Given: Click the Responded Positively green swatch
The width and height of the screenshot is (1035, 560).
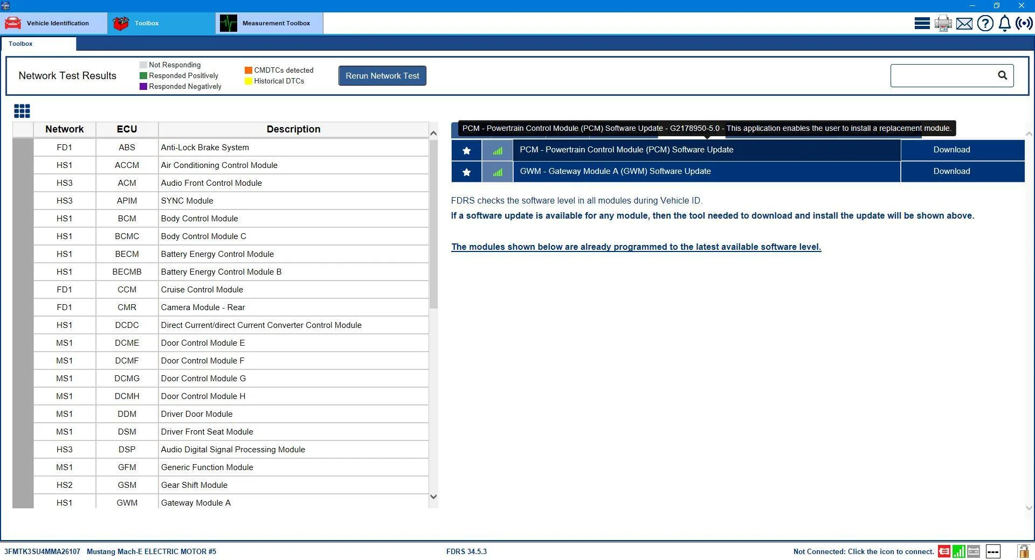Looking at the screenshot, I should pos(143,76).
